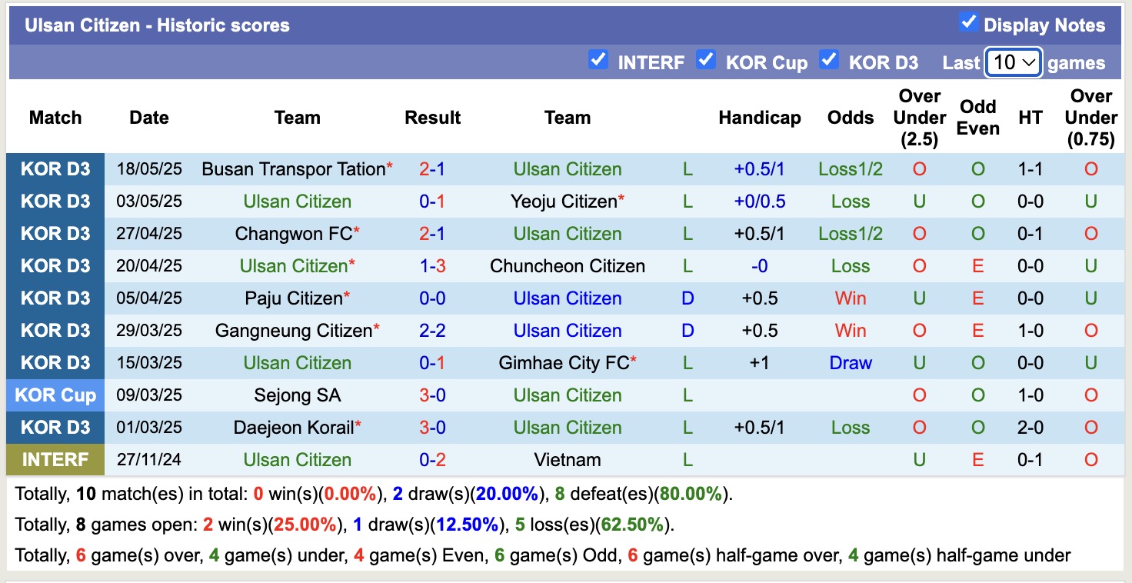Click the Chuncheon Citizen team name
Viewport: 1132px width, 583px height.
tap(567, 265)
